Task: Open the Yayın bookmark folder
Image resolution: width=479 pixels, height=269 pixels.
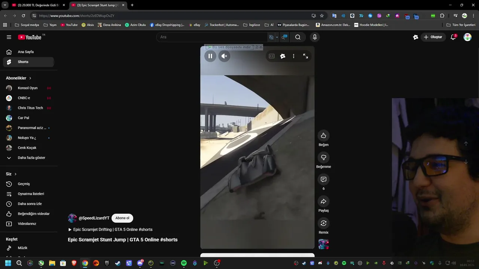Action: (x=50, y=25)
